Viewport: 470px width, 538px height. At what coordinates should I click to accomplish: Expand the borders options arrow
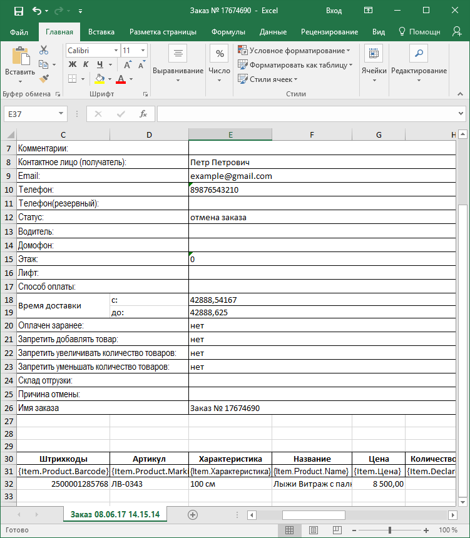tap(83, 79)
